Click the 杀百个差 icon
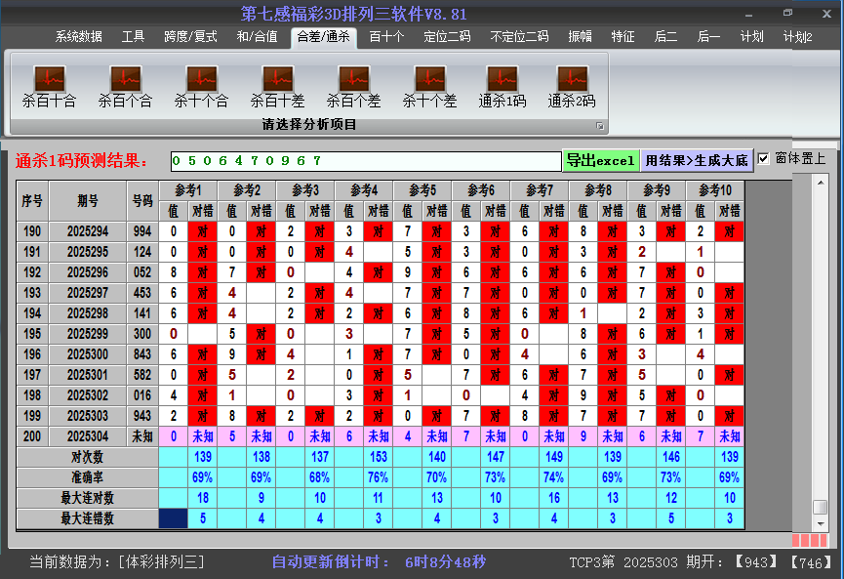The image size is (844, 579). click(x=353, y=80)
